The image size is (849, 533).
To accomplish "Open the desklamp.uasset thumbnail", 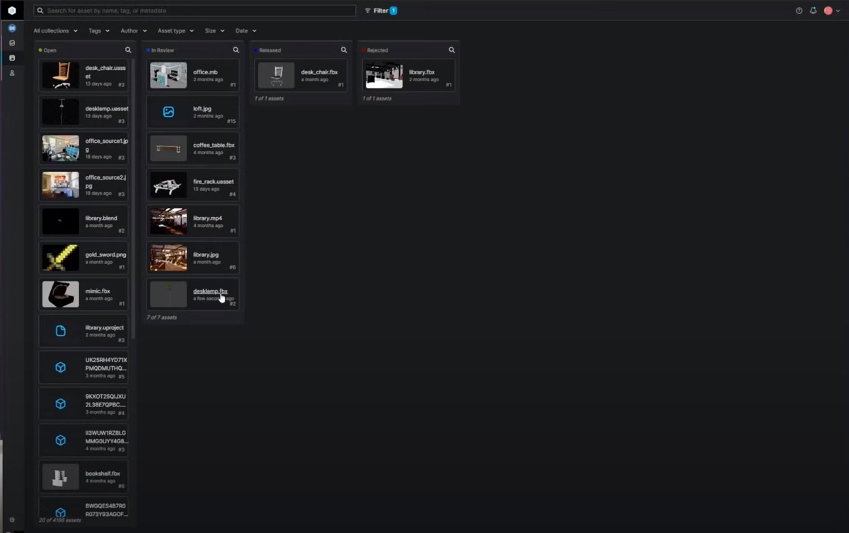I will pos(61,112).
